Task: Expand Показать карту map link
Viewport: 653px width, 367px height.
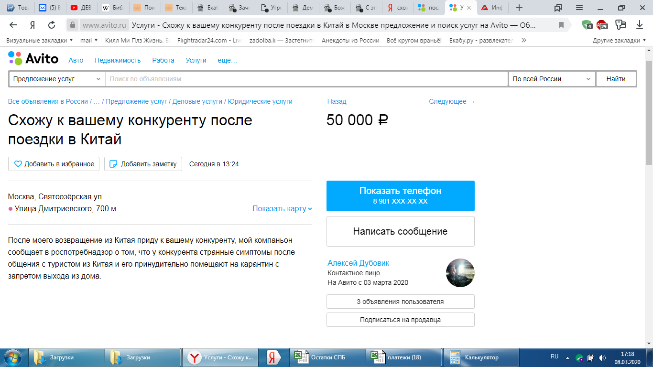Action: pos(282,208)
